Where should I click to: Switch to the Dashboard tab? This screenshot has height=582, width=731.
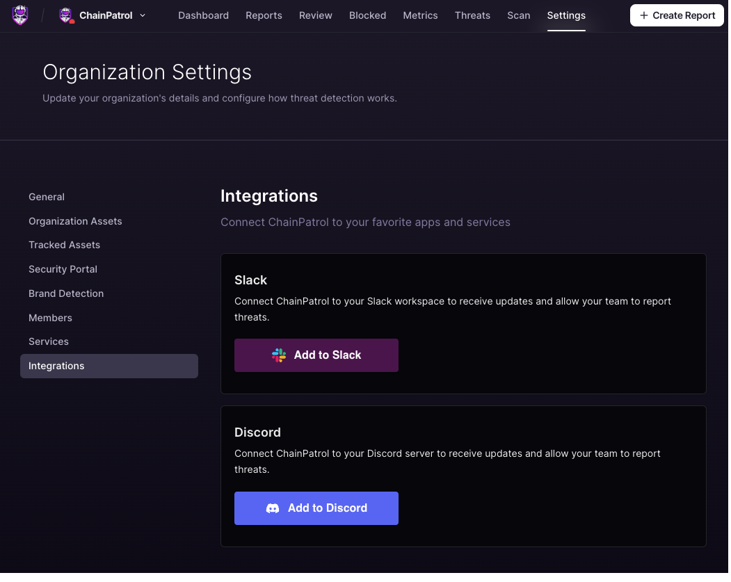[x=203, y=15]
